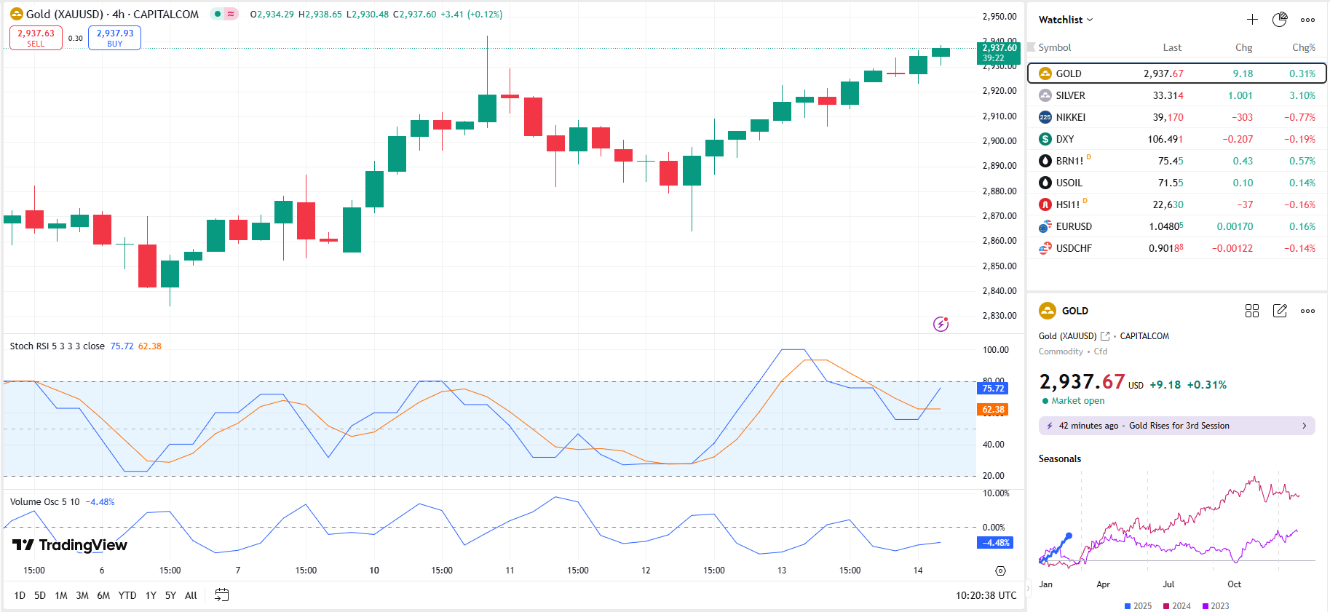Click the grid layout icon beside GOLD details
Image resolution: width=1330 pixels, height=612 pixels.
click(x=1252, y=311)
